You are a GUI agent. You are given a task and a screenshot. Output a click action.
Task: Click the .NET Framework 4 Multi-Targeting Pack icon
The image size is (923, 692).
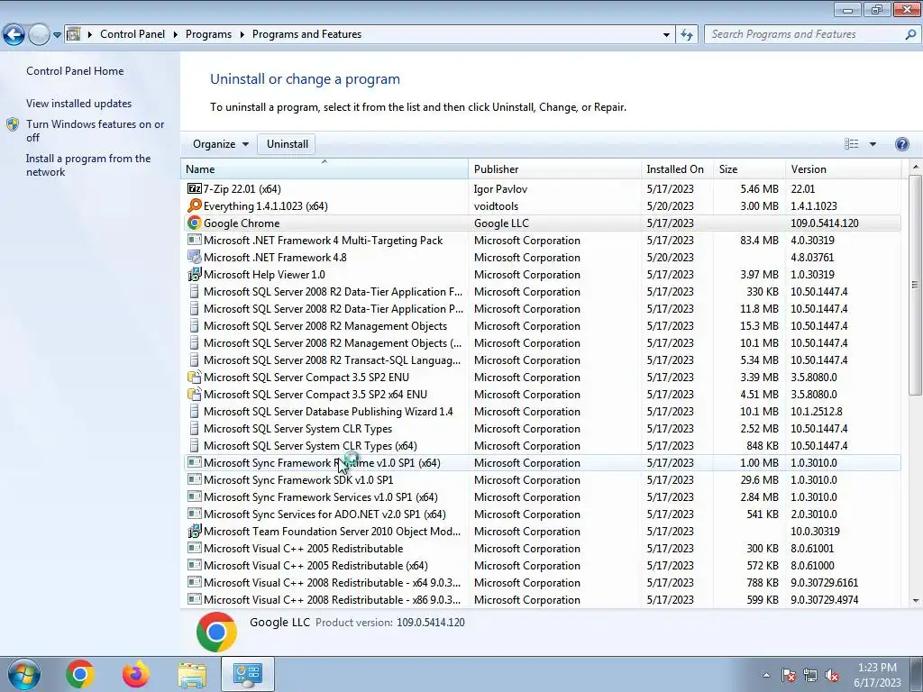[195, 240]
